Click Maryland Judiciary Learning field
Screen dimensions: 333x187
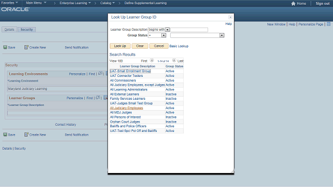pos(57,89)
